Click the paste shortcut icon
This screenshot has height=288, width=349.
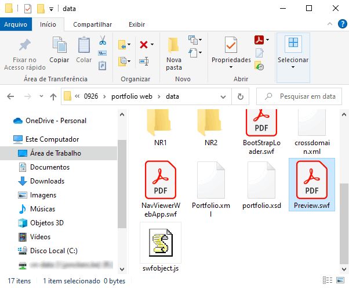click(x=103, y=66)
